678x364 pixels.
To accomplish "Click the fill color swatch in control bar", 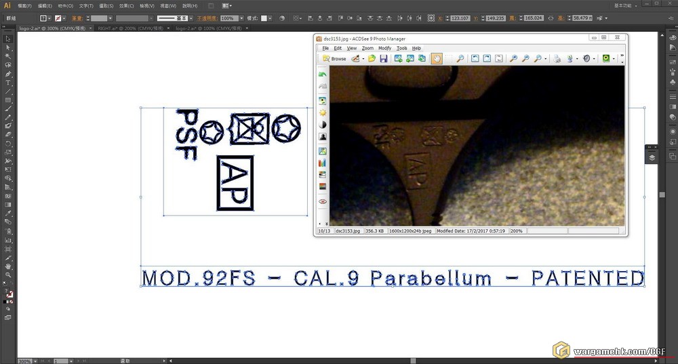I will pyautogui.click(x=43, y=18).
